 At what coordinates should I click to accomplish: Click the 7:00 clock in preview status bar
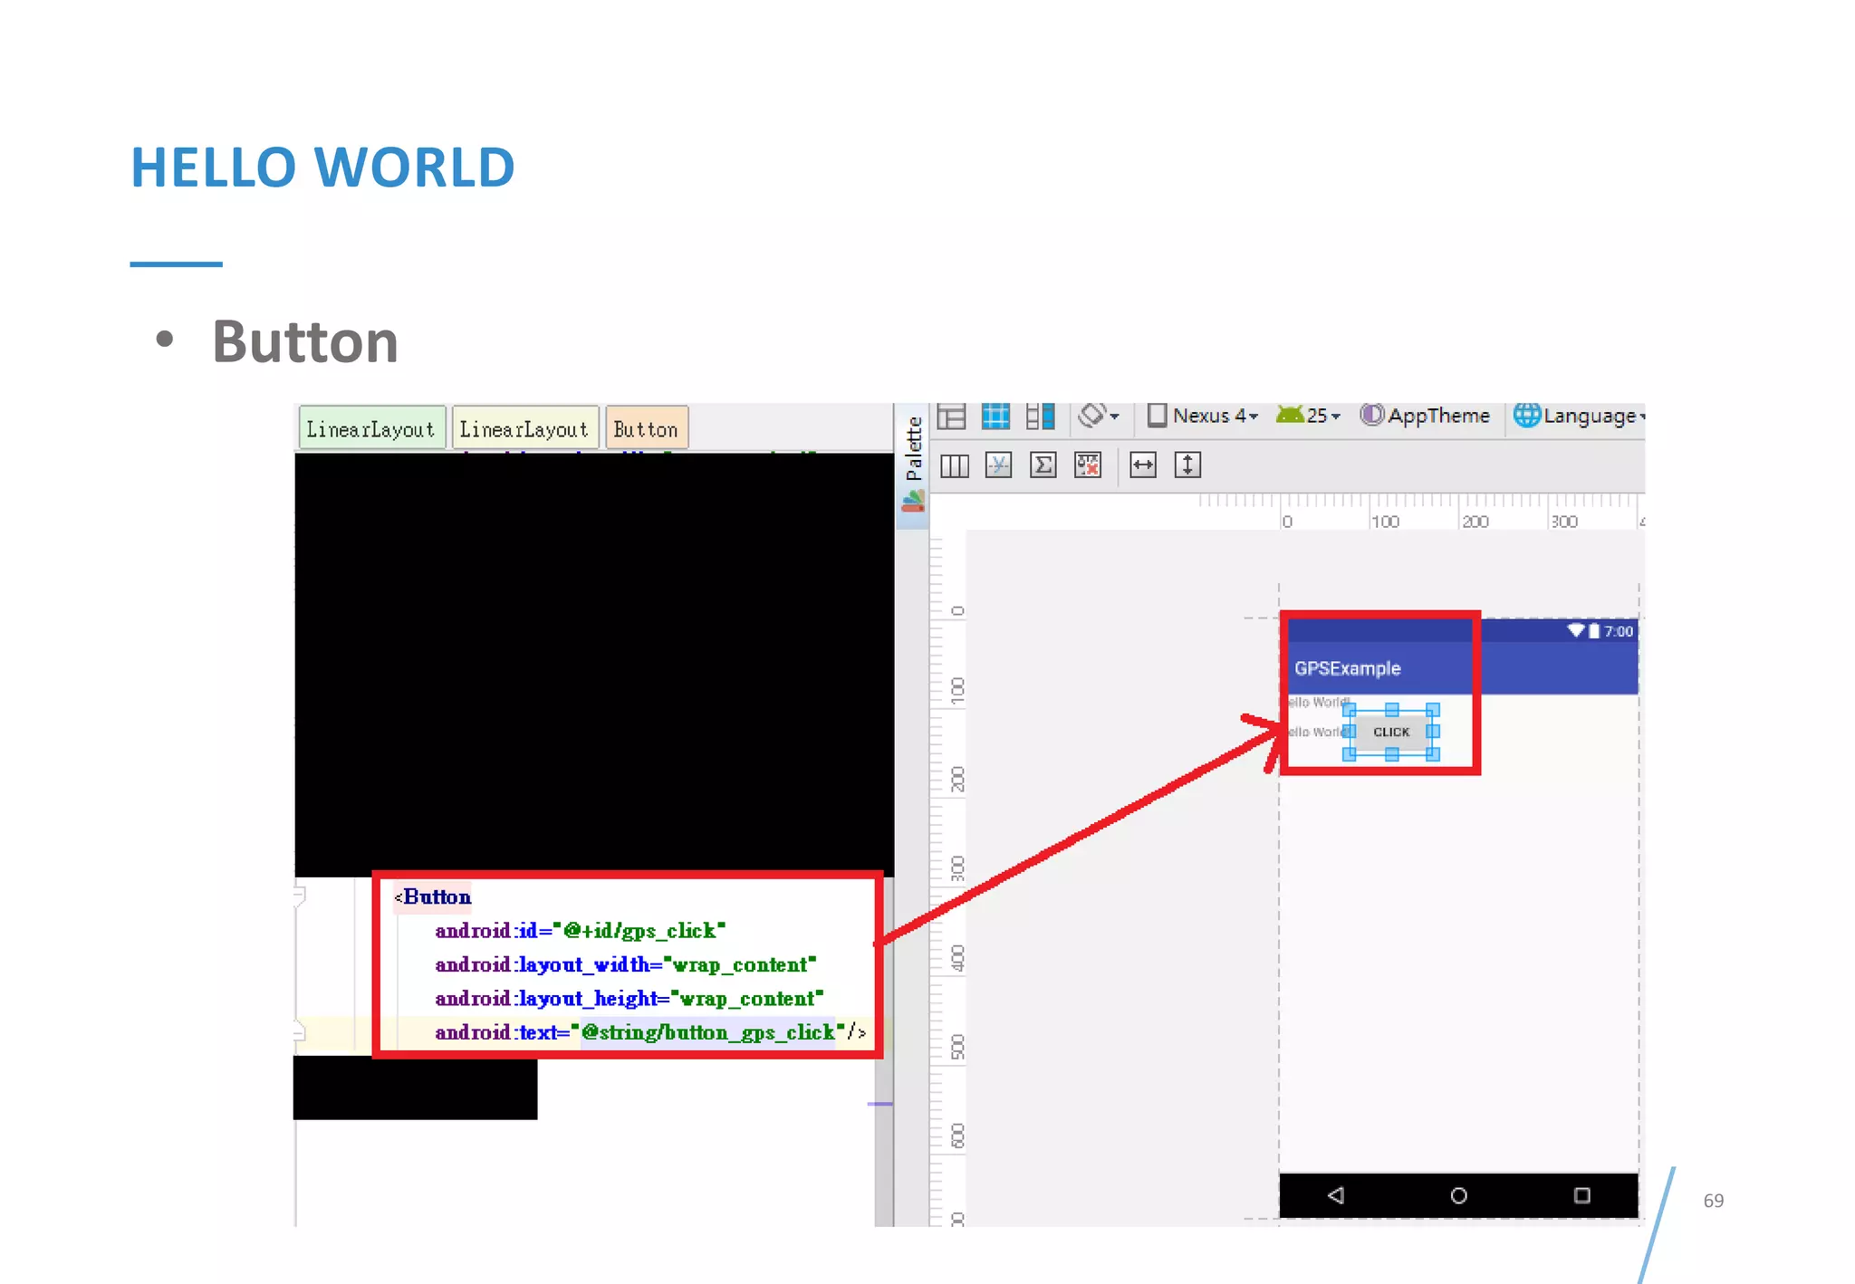(1619, 631)
